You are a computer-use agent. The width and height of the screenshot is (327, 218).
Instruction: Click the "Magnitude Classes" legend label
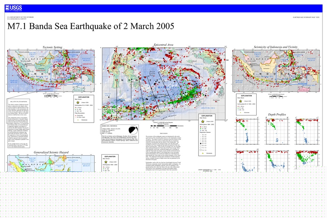click(x=205, y=132)
